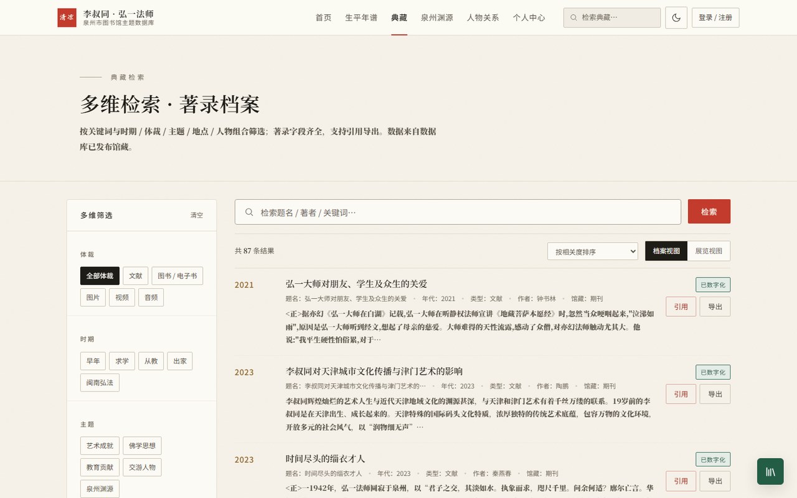
Task: Switch to 展览视图 tab
Action: 709,251
